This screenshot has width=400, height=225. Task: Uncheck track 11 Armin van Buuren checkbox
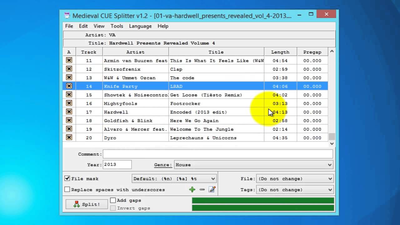click(69, 60)
